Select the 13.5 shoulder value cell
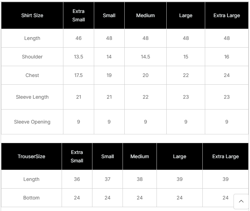250x211 pixels. 78,57
